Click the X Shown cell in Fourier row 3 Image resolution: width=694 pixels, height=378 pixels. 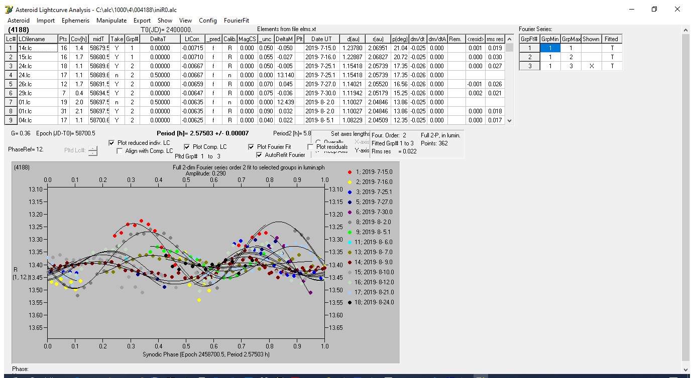(x=591, y=66)
